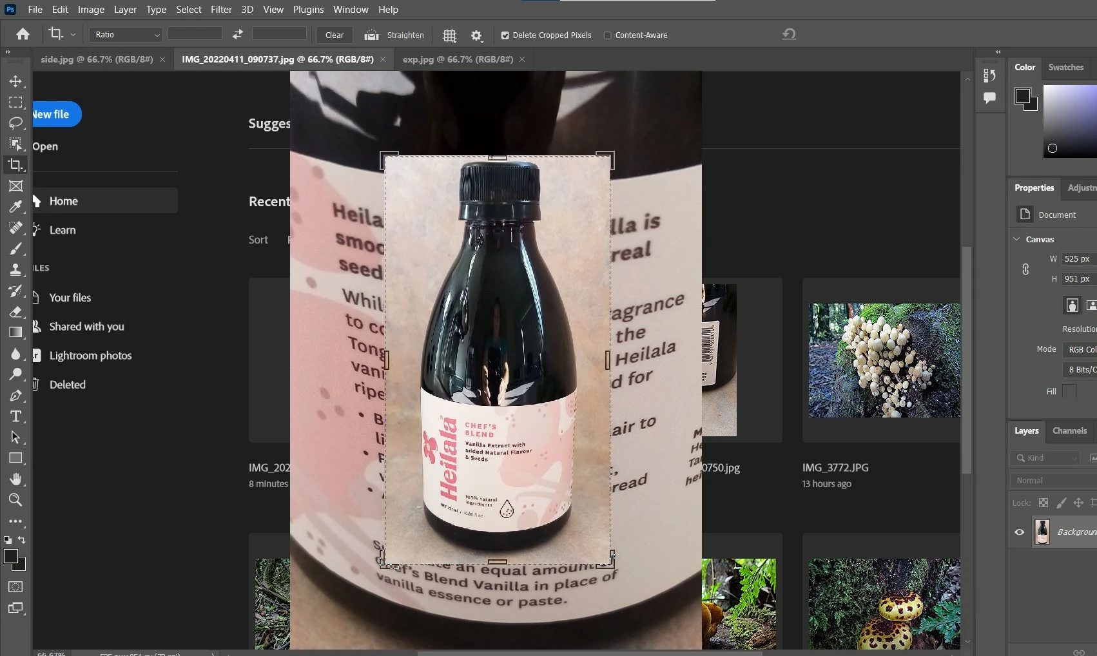Select the Brush tool
The image size is (1097, 656).
pyautogui.click(x=15, y=249)
